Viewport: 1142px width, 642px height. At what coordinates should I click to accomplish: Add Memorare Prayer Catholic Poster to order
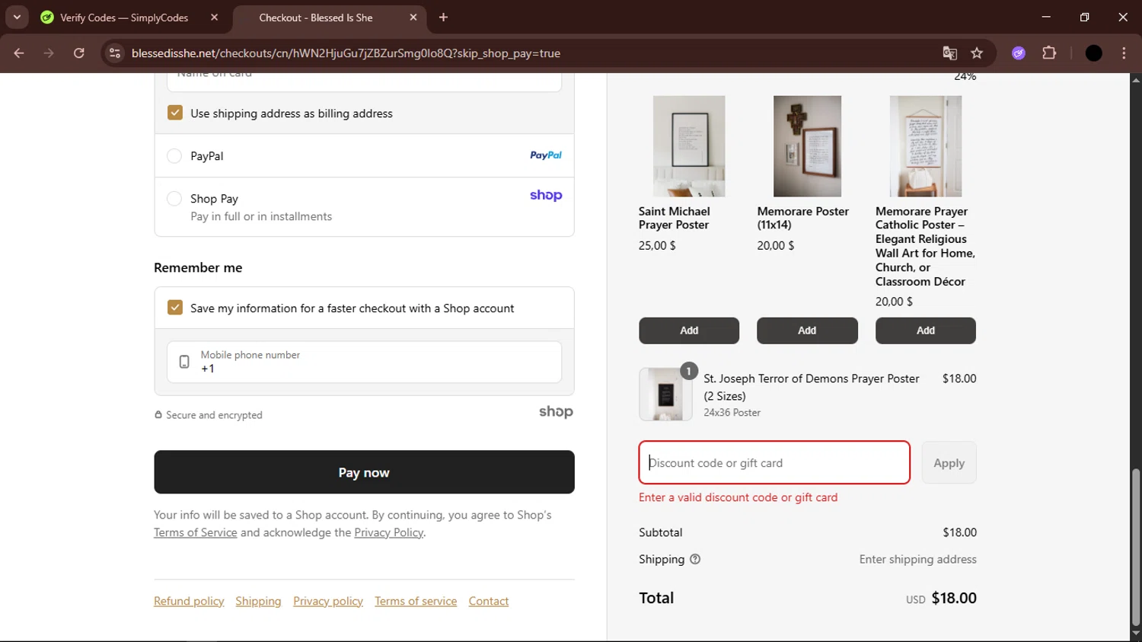pos(926,331)
